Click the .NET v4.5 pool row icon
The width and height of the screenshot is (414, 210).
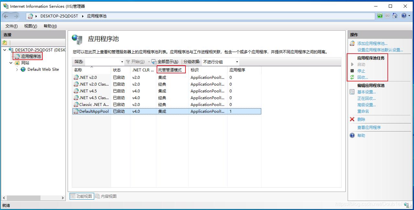click(76, 91)
